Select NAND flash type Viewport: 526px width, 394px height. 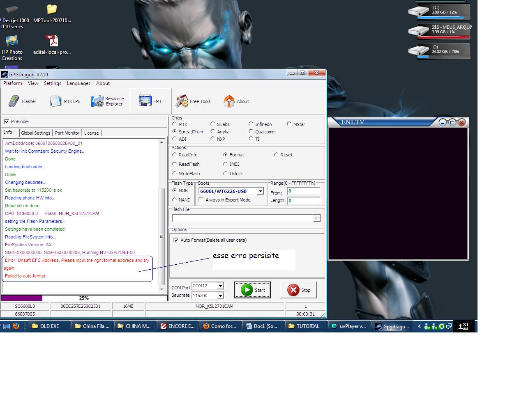click(x=175, y=200)
